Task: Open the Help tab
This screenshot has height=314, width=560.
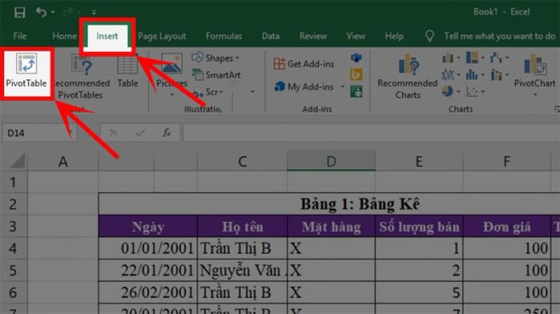Action: [x=394, y=36]
